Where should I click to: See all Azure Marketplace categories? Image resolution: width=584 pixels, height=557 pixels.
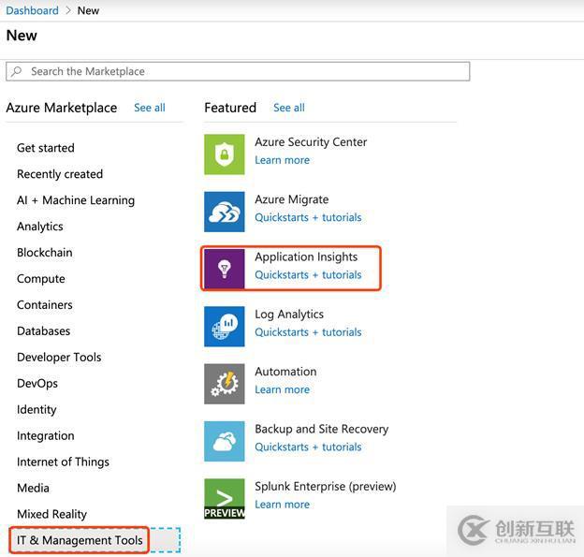(150, 108)
